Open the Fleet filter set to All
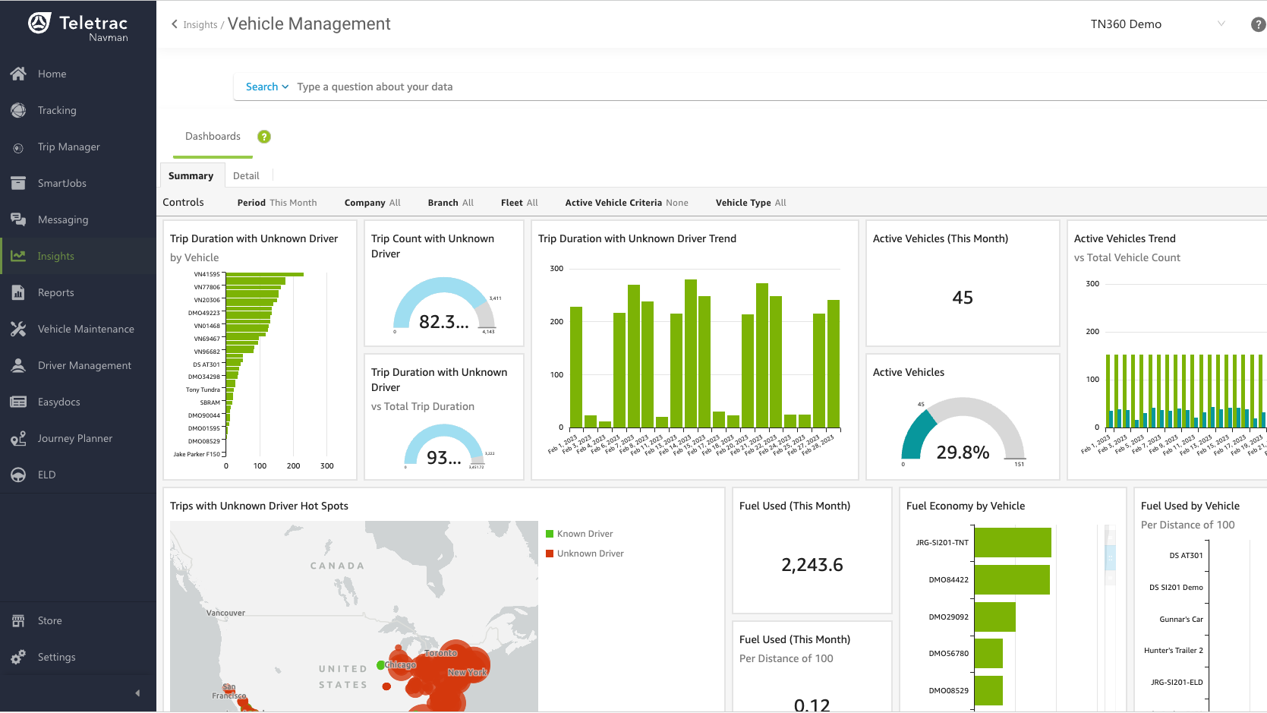The height and width of the screenshot is (713, 1267). [519, 202]
